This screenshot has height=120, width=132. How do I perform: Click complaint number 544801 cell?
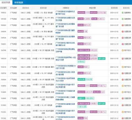[4, 44]
